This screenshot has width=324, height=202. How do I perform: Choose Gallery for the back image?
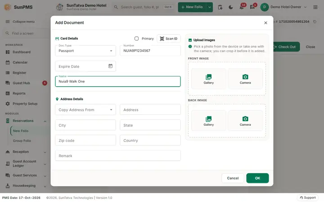click(x=208, y=121)
